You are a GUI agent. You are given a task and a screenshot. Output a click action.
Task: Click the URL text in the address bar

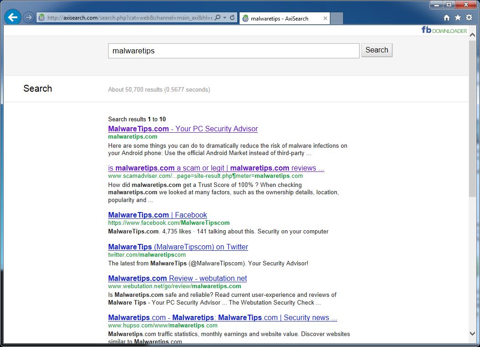(130, 18)
